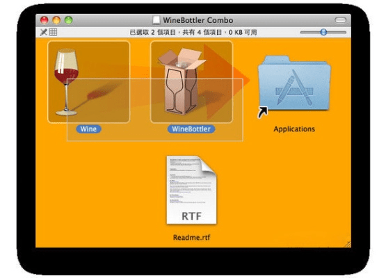
Task: Click the WineBottler Combo window title
Action: coord(198,20)
